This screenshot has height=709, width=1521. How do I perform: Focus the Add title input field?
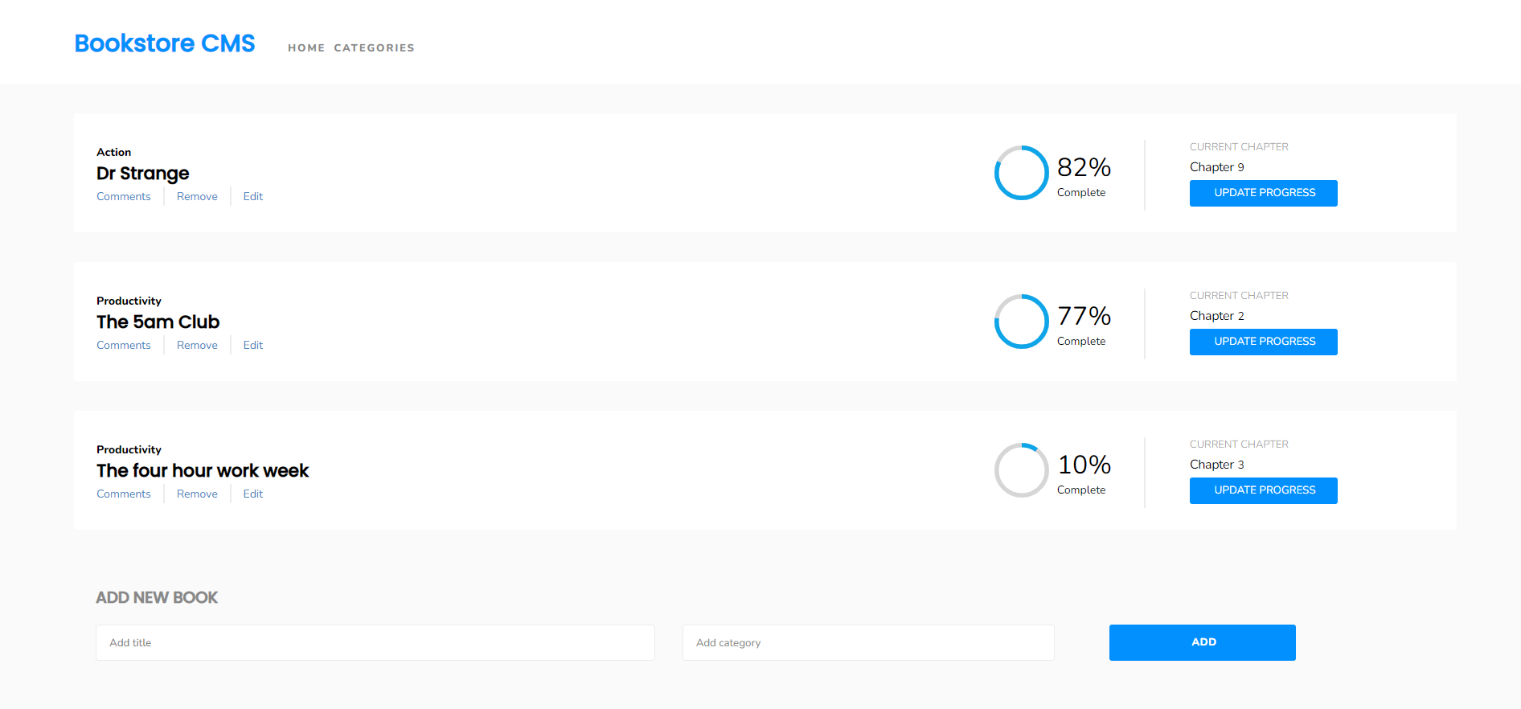tap(375, 643)
